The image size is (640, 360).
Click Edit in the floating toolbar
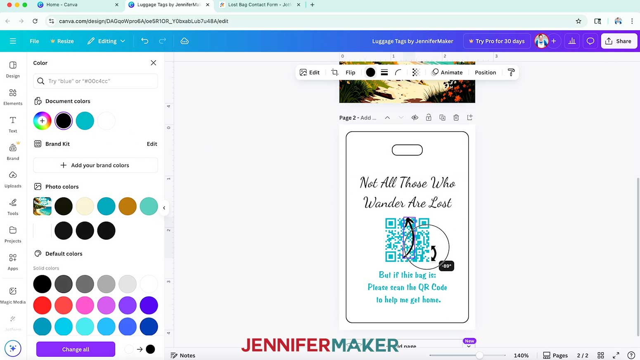[x=310, y=72]
